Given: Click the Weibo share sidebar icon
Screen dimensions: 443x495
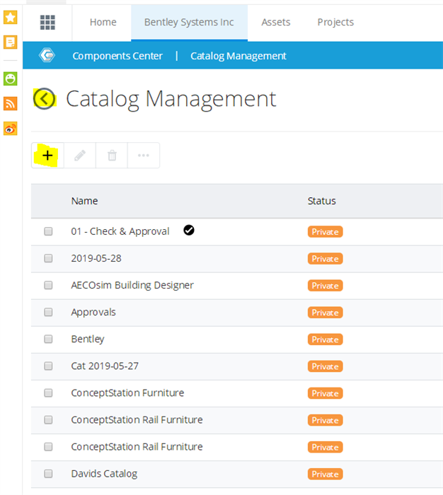Looking at the screenshot, I should (11, 129).
